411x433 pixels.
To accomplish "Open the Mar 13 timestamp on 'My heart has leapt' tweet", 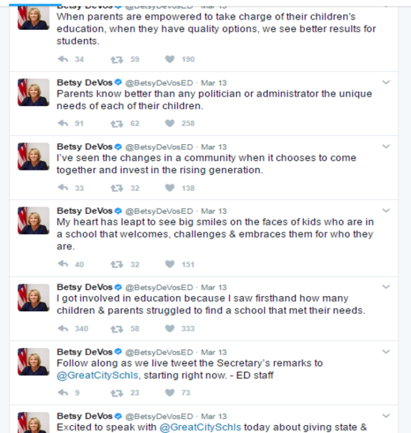I will (214, 211).
